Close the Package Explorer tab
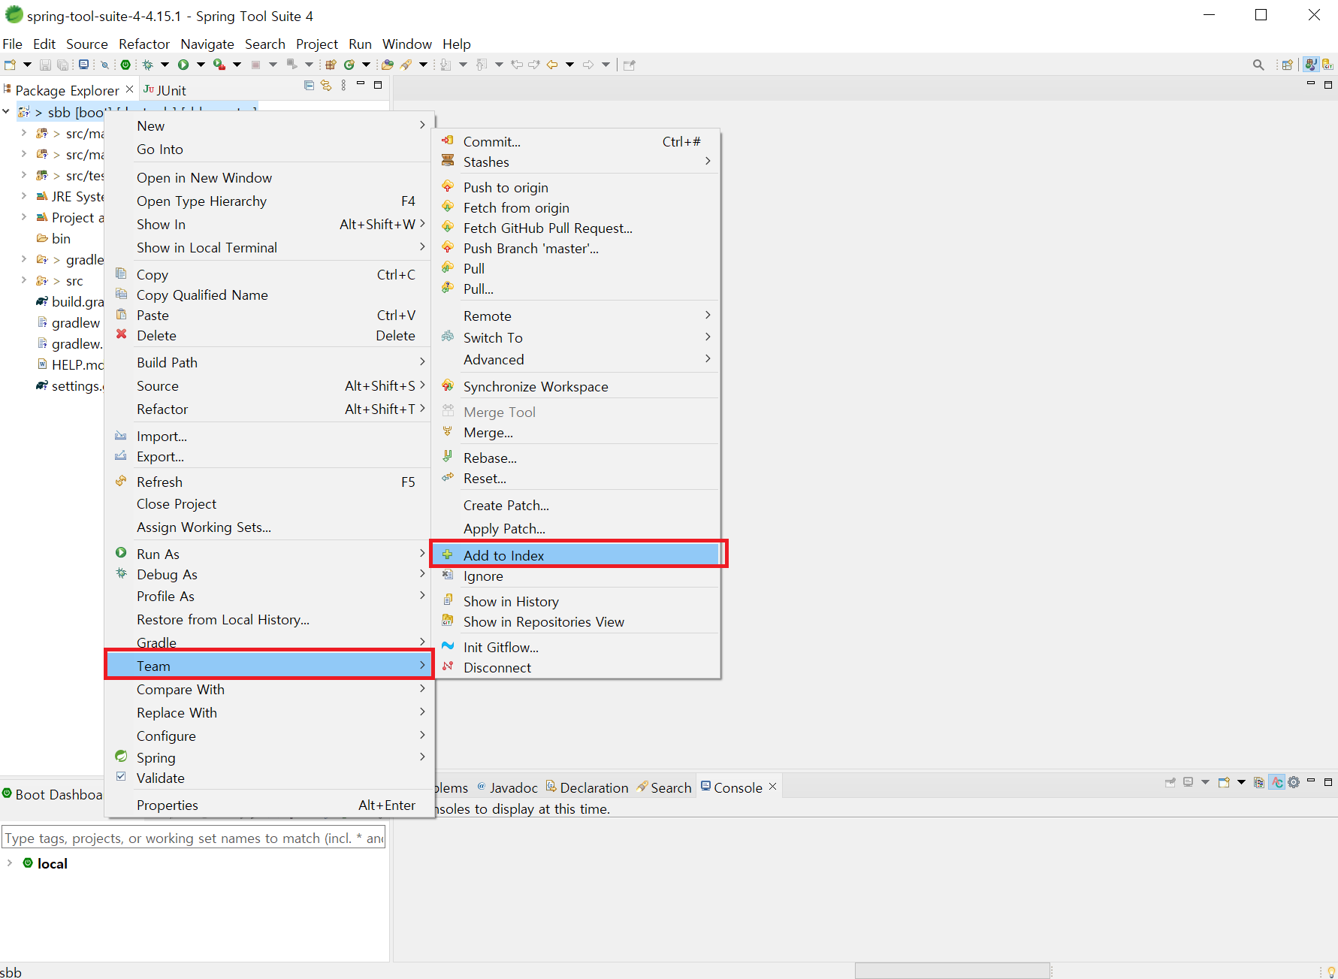This screenshot has width=1338, height=979. (x=129, y=89)
